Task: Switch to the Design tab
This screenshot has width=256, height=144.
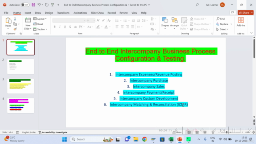Action: [x=49, y=13]
